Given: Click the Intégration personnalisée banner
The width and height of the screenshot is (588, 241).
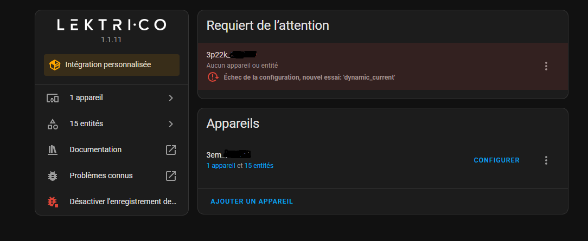Looking at the screenshot, I should tap(112, 65).
